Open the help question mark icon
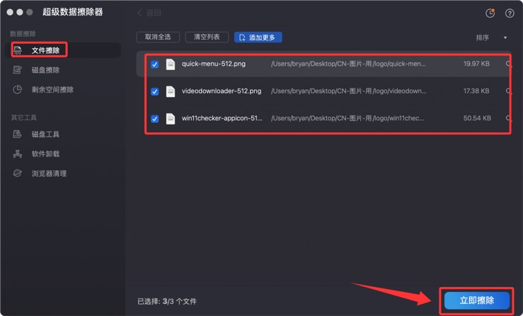 point(510,13)
